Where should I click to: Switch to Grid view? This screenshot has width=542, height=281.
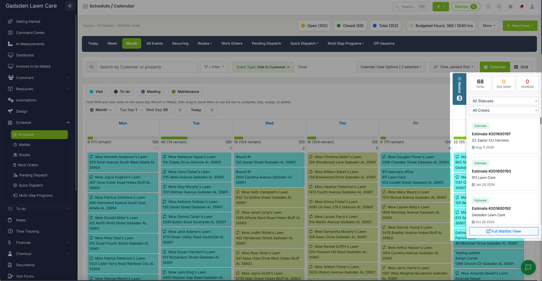(x=521, y=67)
